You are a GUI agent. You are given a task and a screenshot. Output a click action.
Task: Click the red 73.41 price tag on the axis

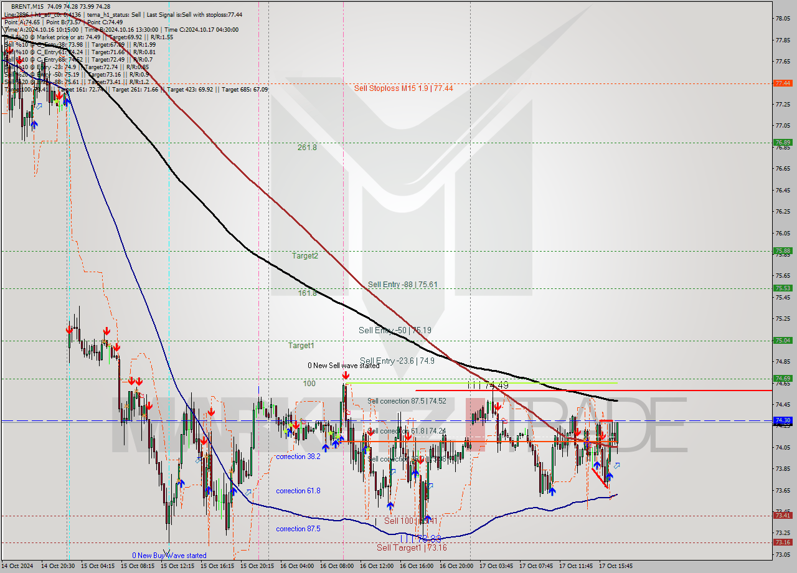click(783, 515)
